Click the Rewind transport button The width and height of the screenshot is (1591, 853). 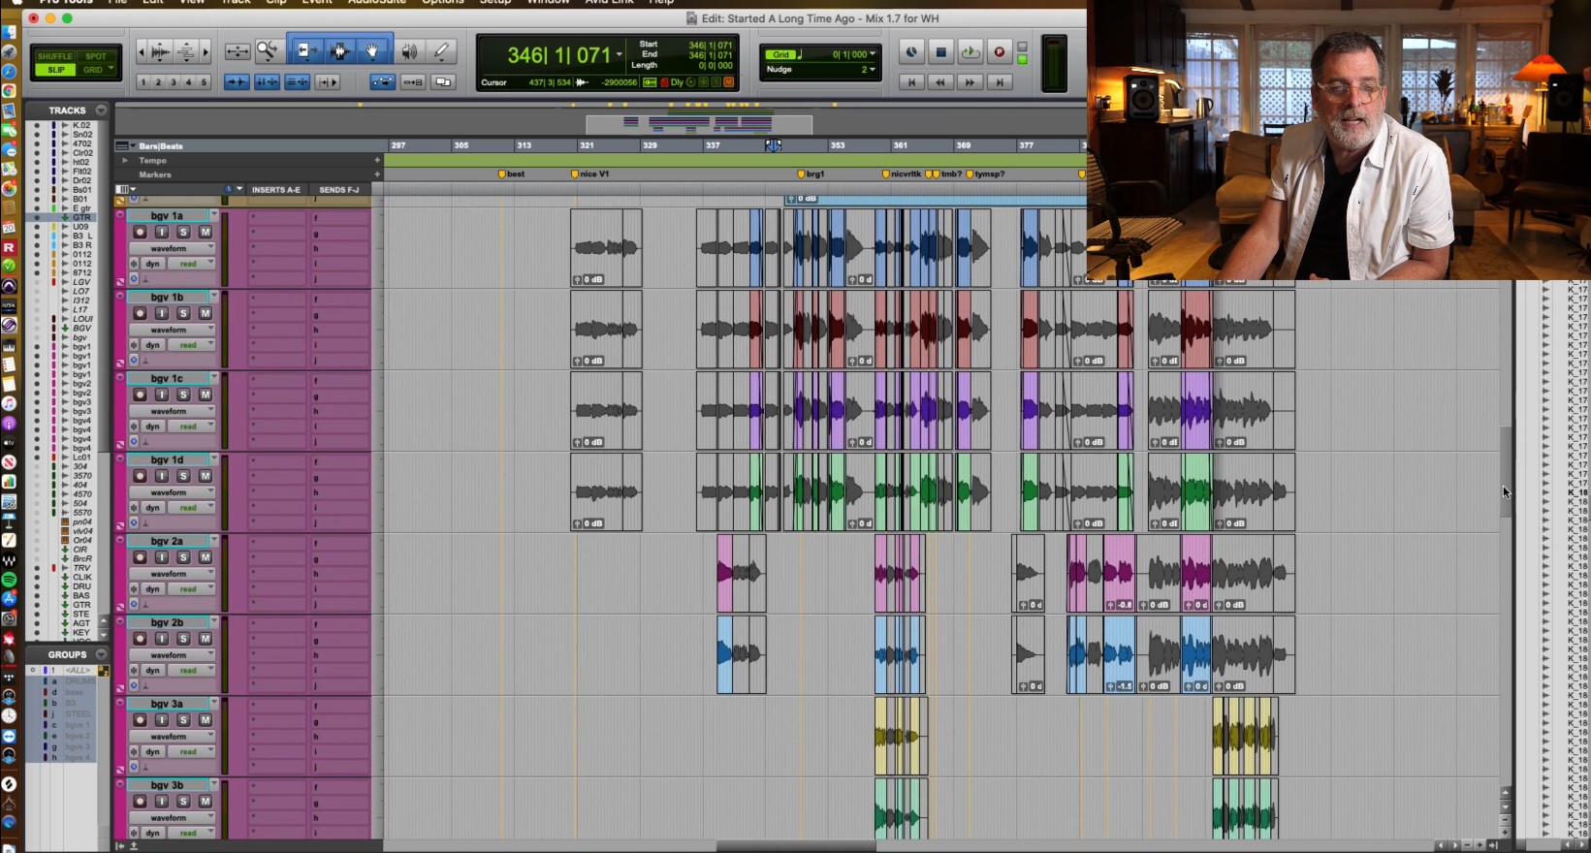coord(940,82)
